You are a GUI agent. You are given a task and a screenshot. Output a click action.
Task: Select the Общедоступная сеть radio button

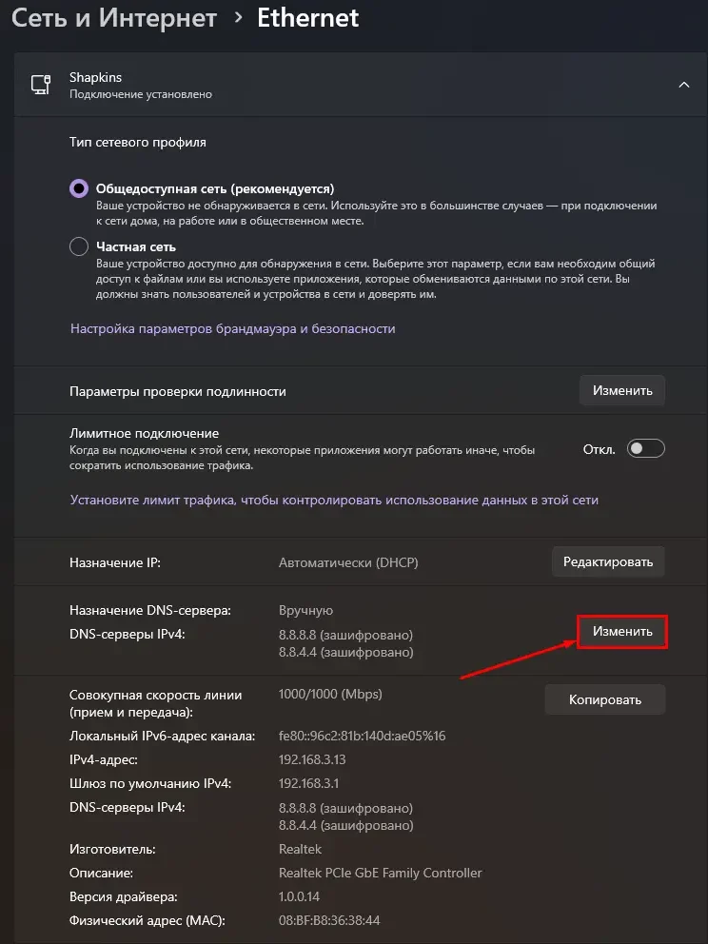(x=78, y=187)
